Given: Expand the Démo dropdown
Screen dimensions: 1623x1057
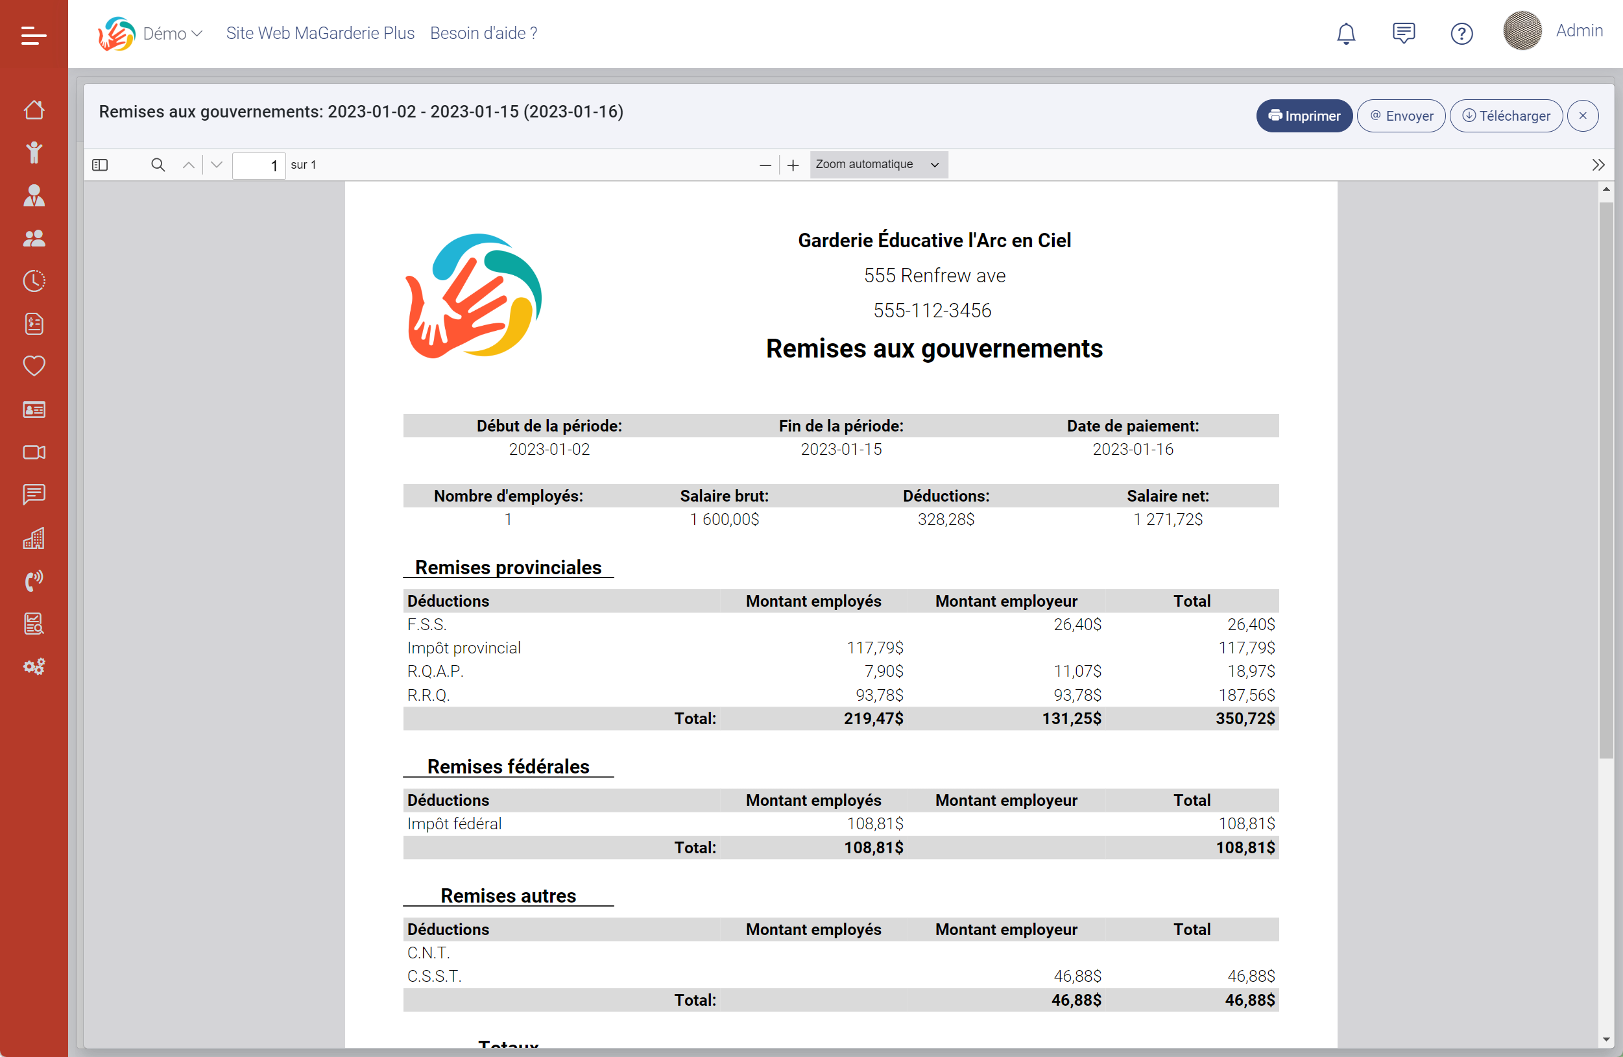Looking at the screenshot, I should click(x=173, y=33).
